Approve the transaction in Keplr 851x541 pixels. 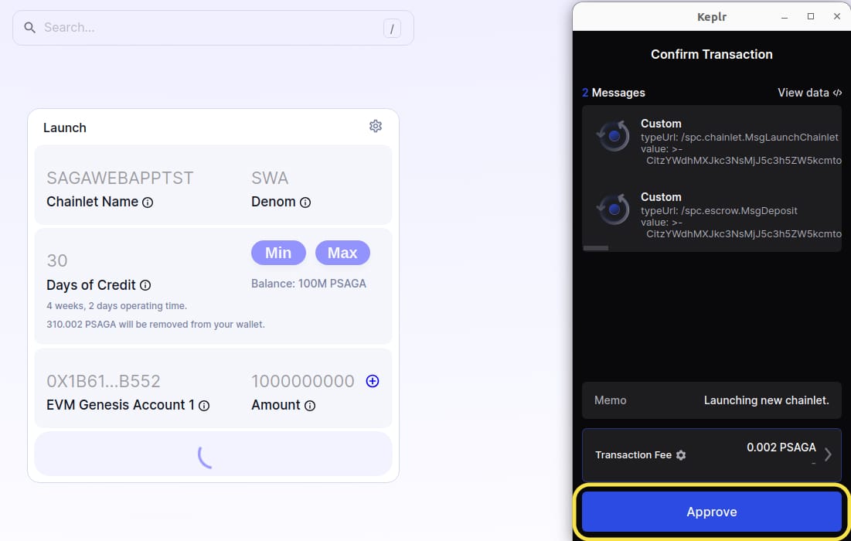coord(712,512)
